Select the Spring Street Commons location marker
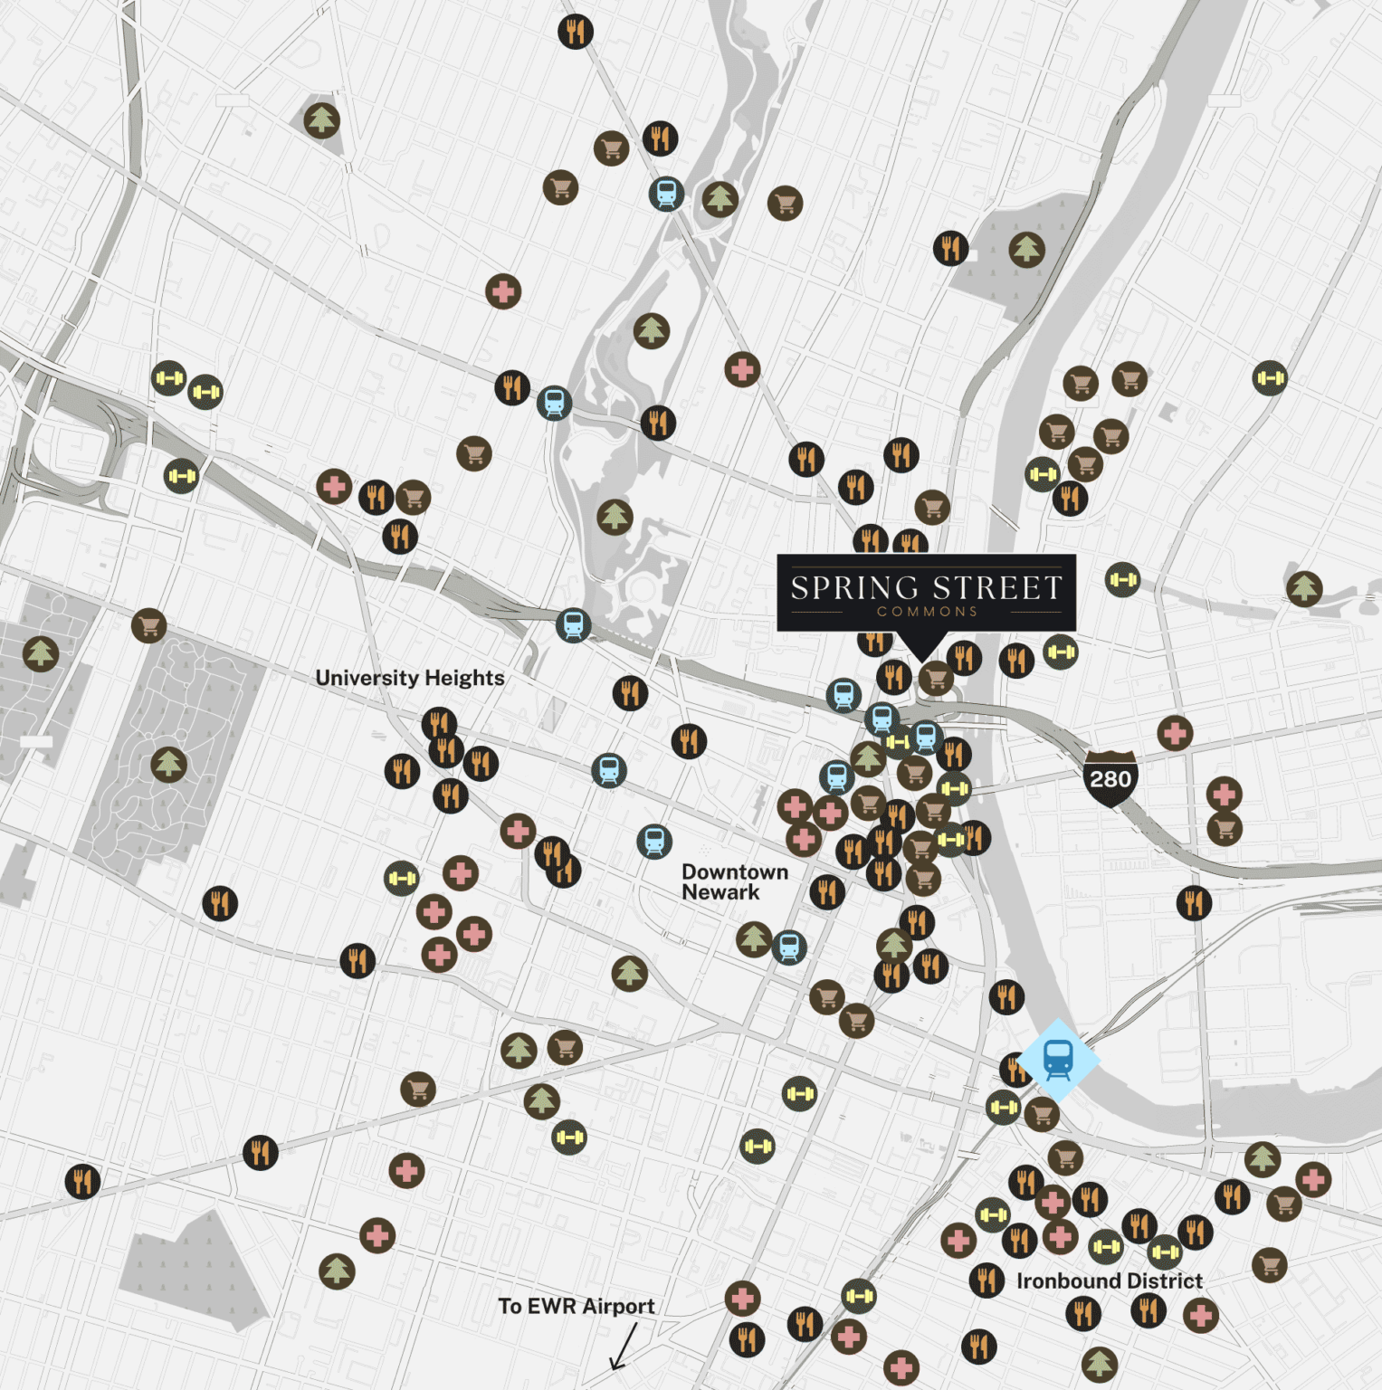 pyautogui.click(x=926, y=593)
